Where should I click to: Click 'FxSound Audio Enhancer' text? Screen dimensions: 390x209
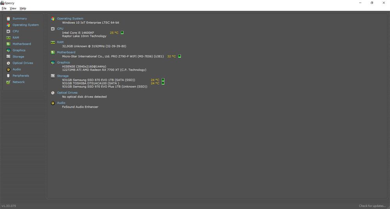click(80, 107)
